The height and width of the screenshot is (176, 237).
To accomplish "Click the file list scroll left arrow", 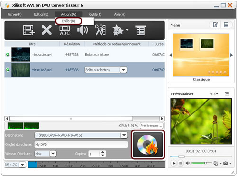I will coord(7,119).
